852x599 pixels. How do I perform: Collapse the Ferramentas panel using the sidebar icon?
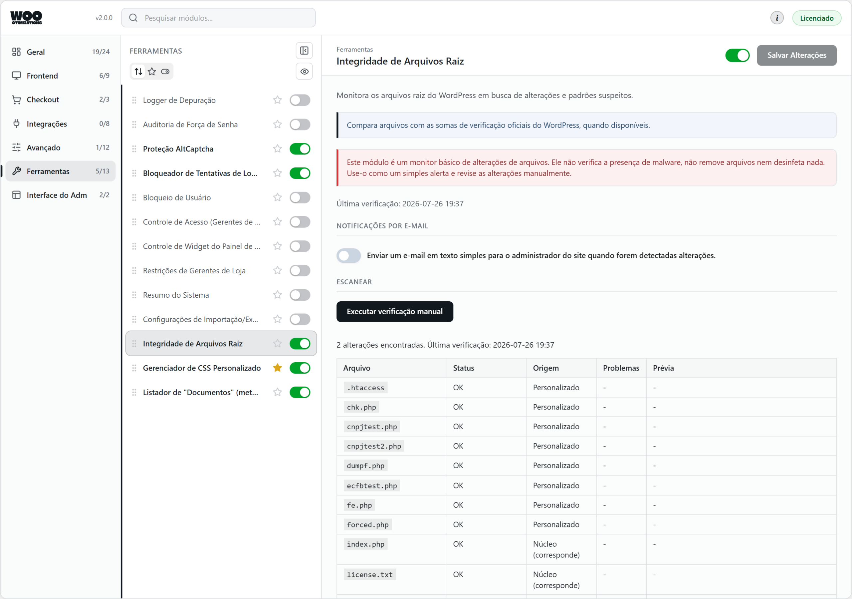click(x=304, y=51)
